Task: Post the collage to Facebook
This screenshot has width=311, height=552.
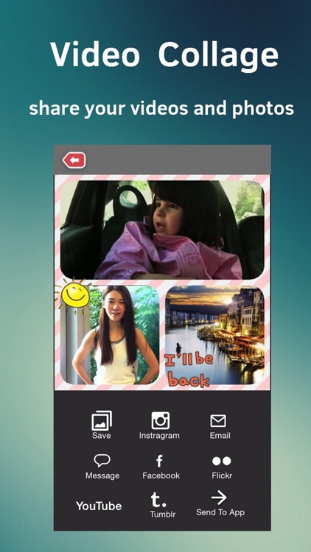Action: [161, 467]
